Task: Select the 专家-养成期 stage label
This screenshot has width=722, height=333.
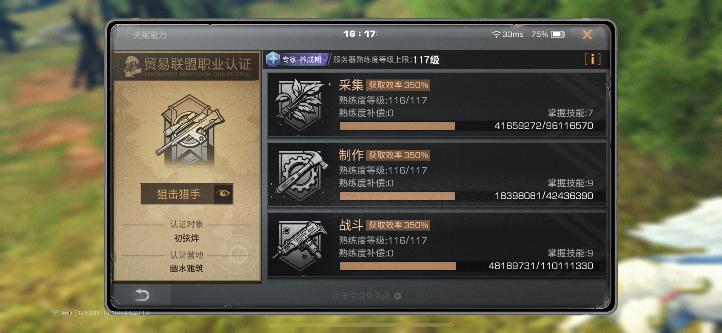Action: pos(302,59)
